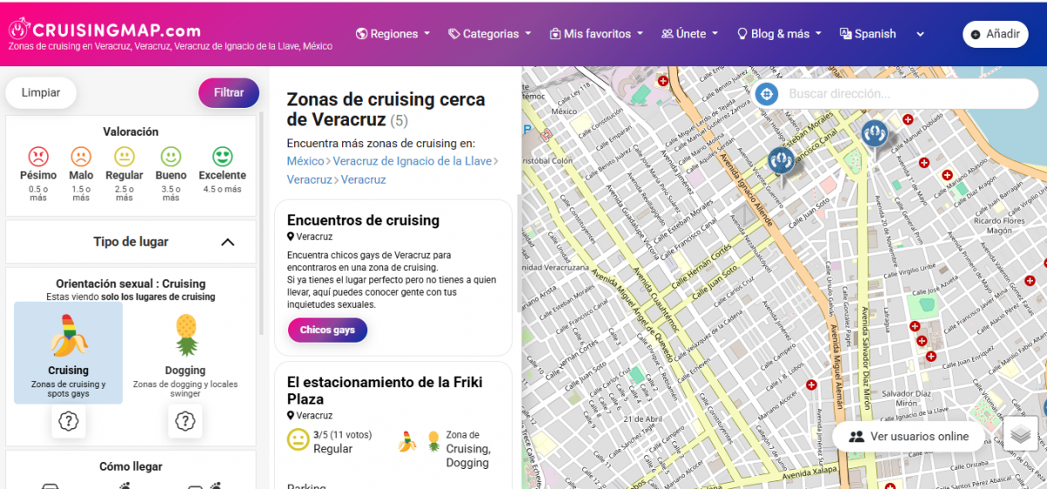The image size is (1047, 489).
Task: Expand the Regiones dropdown menu
Action: click(393, 34)
